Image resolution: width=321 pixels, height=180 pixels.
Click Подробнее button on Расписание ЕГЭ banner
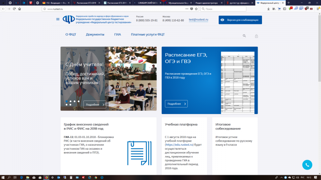coord(176,104)
